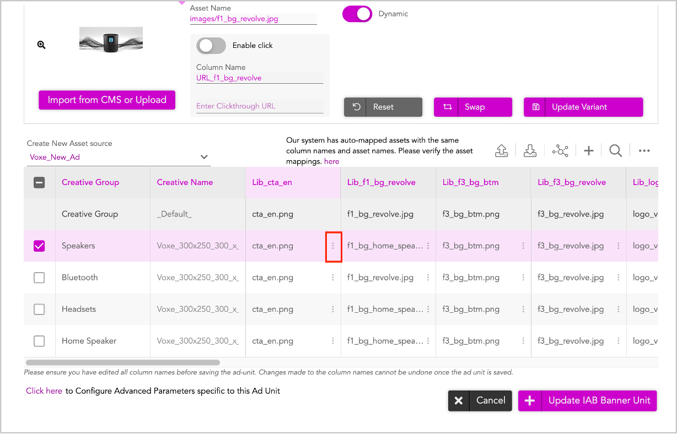Click the upload icon above the table
The width and height of the screenshot is (677, 434).
pyautogui.click(x=501, y=150)
